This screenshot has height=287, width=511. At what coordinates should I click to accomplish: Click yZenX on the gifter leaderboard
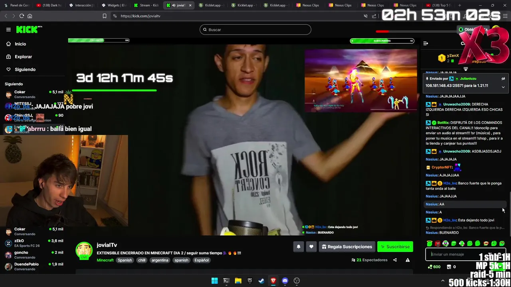click(x=453, y=56)
